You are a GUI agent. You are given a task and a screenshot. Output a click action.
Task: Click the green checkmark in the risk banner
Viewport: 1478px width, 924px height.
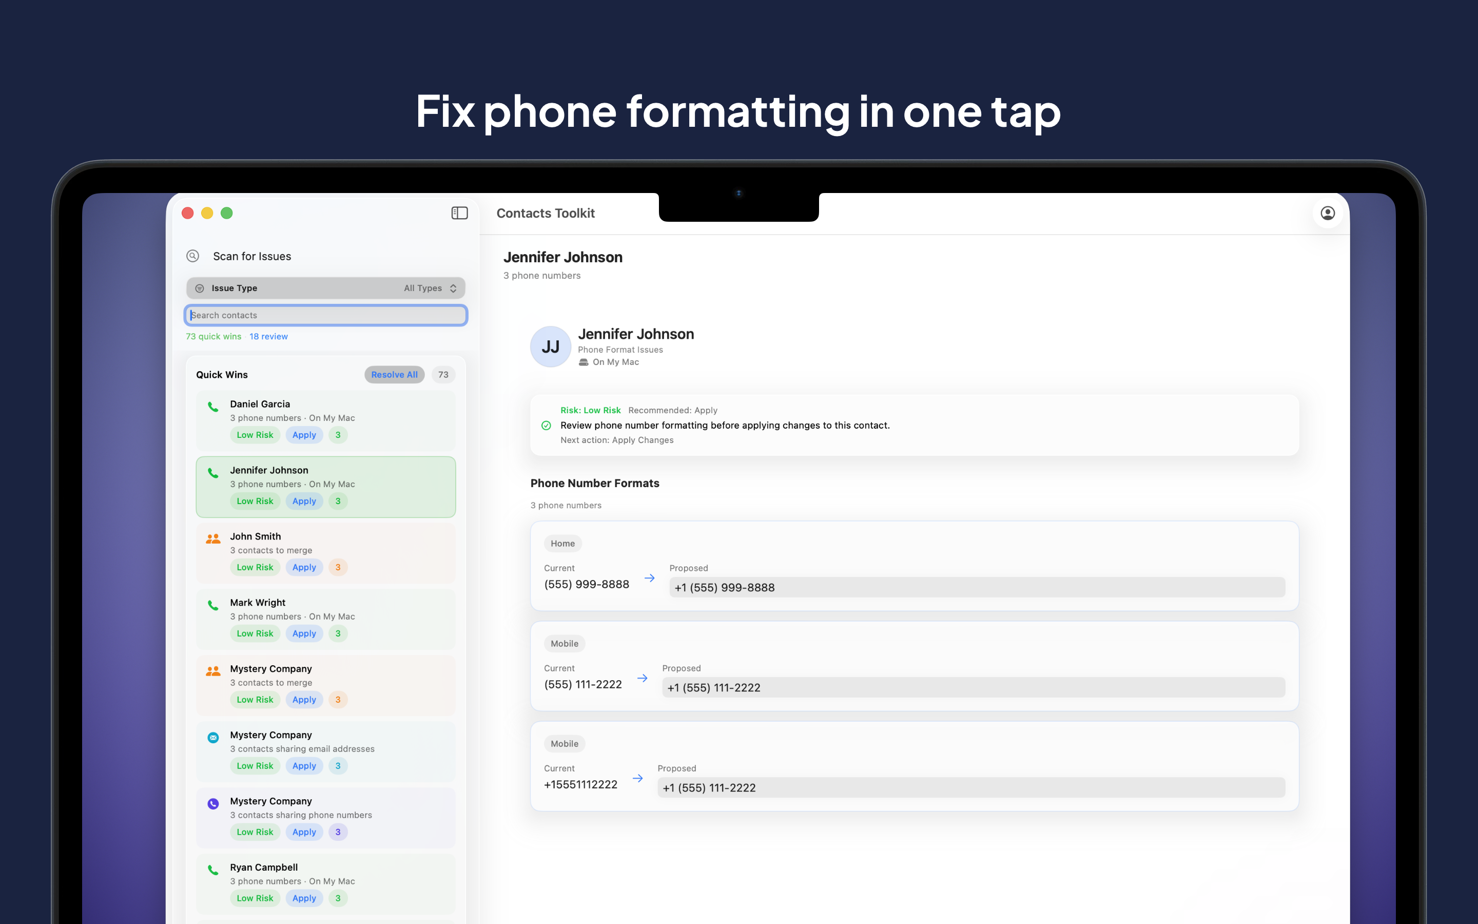tap(546, 426)
